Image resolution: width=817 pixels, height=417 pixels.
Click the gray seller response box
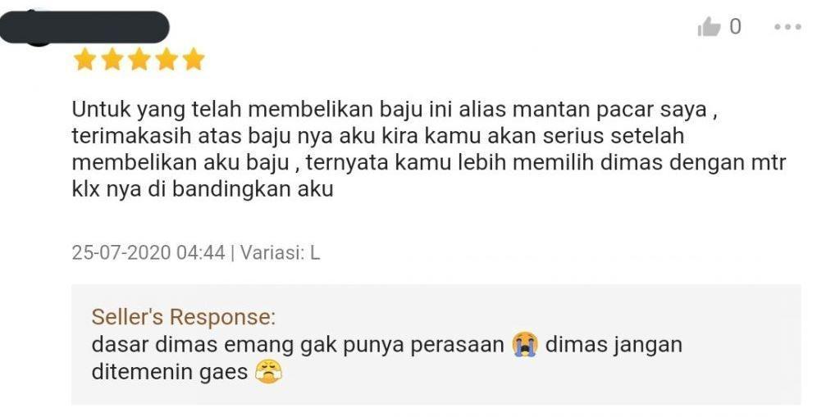436,345
